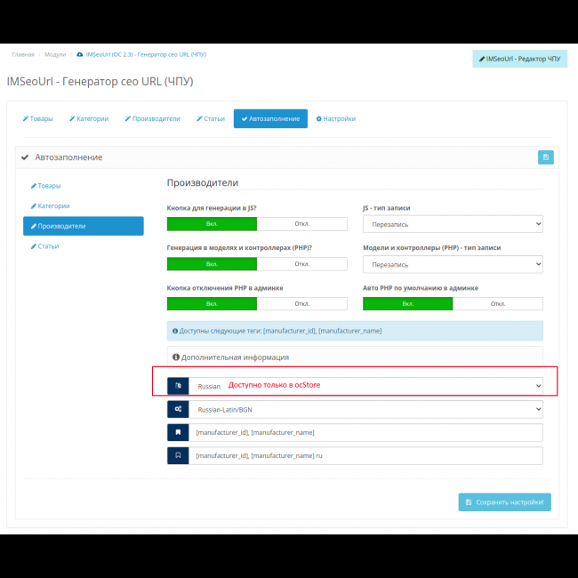Screen dimensions: 578x578
Task: Turn off Кнопка для генерации в JS
Action: pyautogui.click(x=301, y=224)
